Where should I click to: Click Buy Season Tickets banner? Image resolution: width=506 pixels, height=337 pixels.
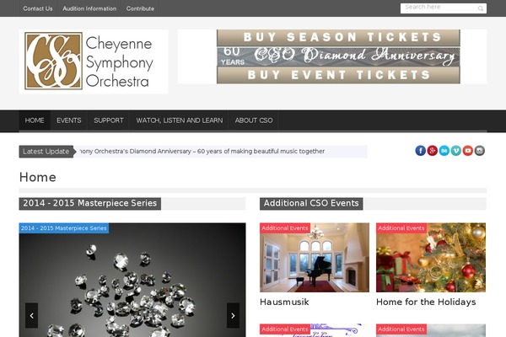click(x=338, y=37)
